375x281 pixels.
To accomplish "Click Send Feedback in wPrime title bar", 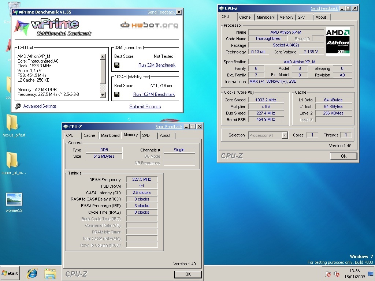I will [161, 12].
